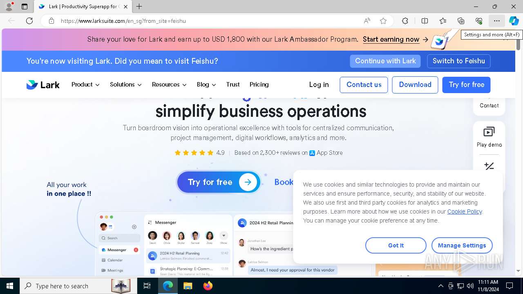
Task: Open volume control in system tray
Action: pos(470,286)
